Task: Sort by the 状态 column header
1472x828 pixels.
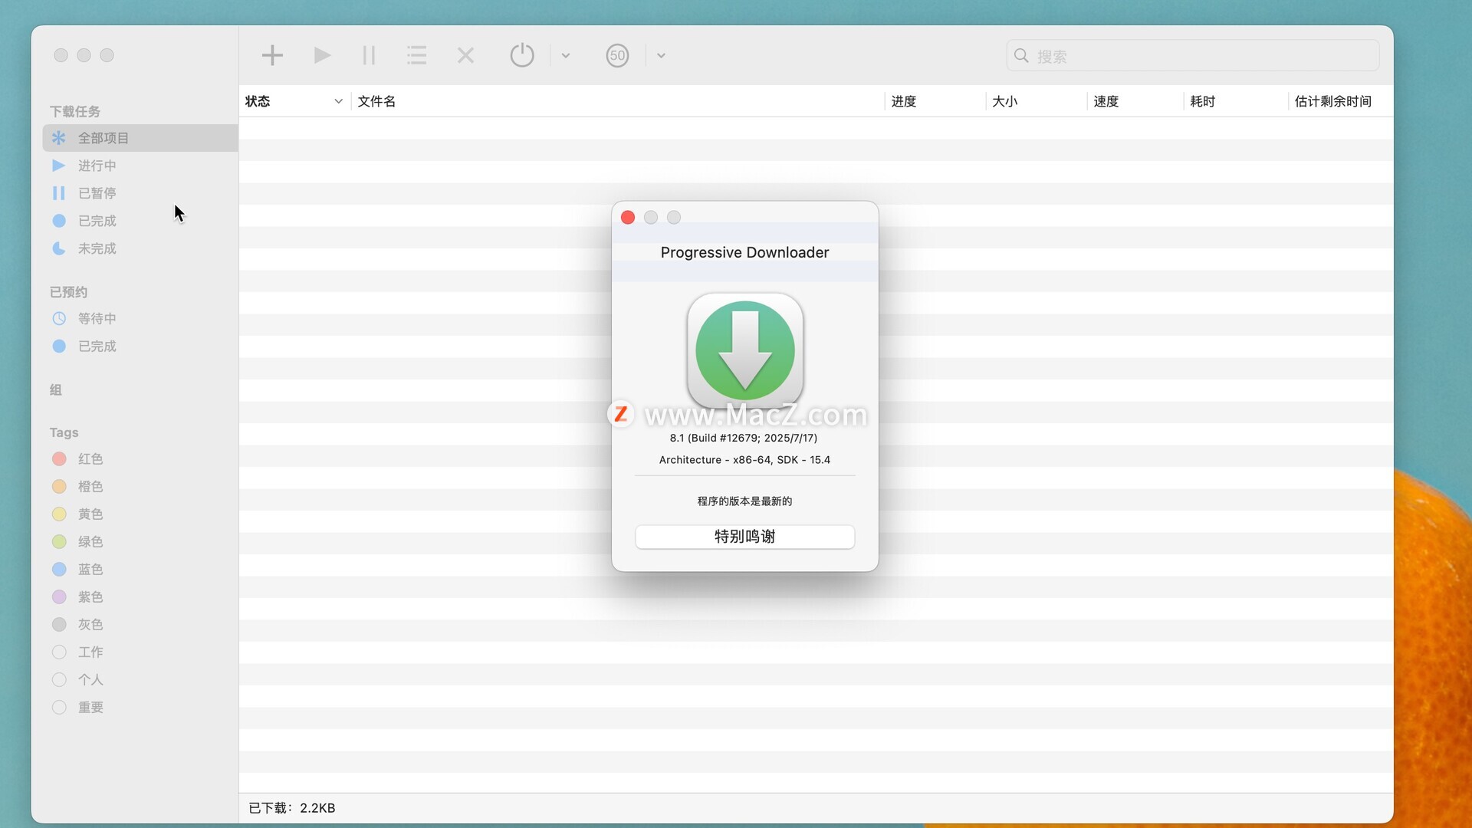Action: tap(294, 101)
